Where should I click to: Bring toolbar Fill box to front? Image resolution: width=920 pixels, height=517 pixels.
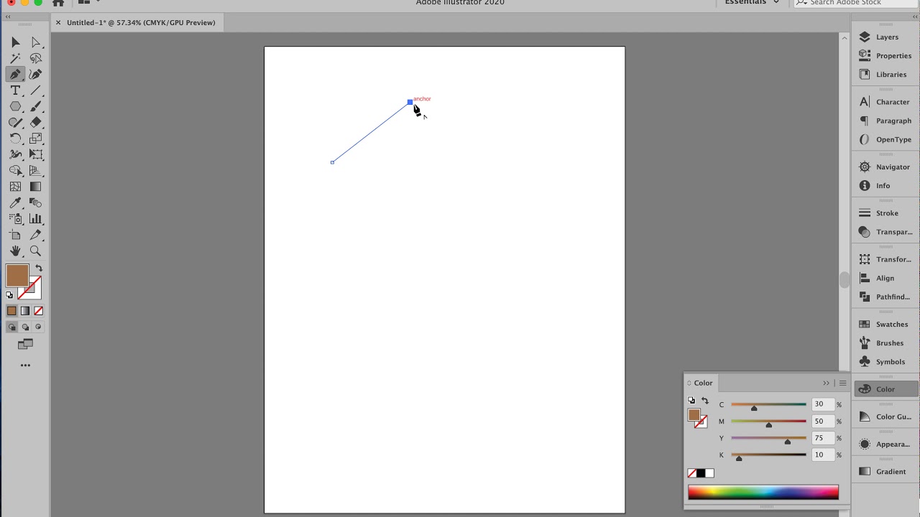17,275
